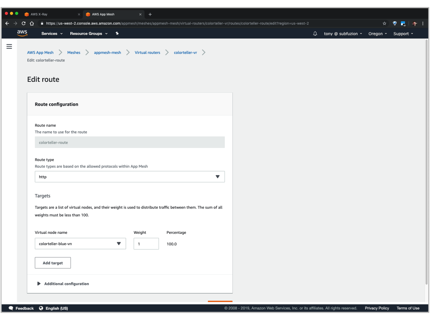Click the browser forward arrow
This screenshot has height=328, width=431.
(15, 23)
